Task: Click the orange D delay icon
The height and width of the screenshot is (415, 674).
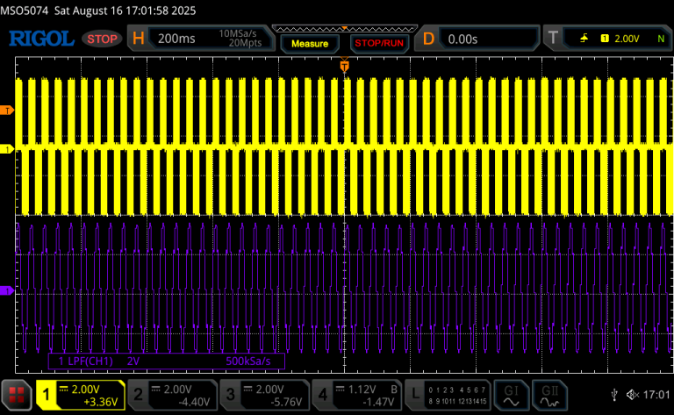Action: pyautogui.click(x=428, y=39)
